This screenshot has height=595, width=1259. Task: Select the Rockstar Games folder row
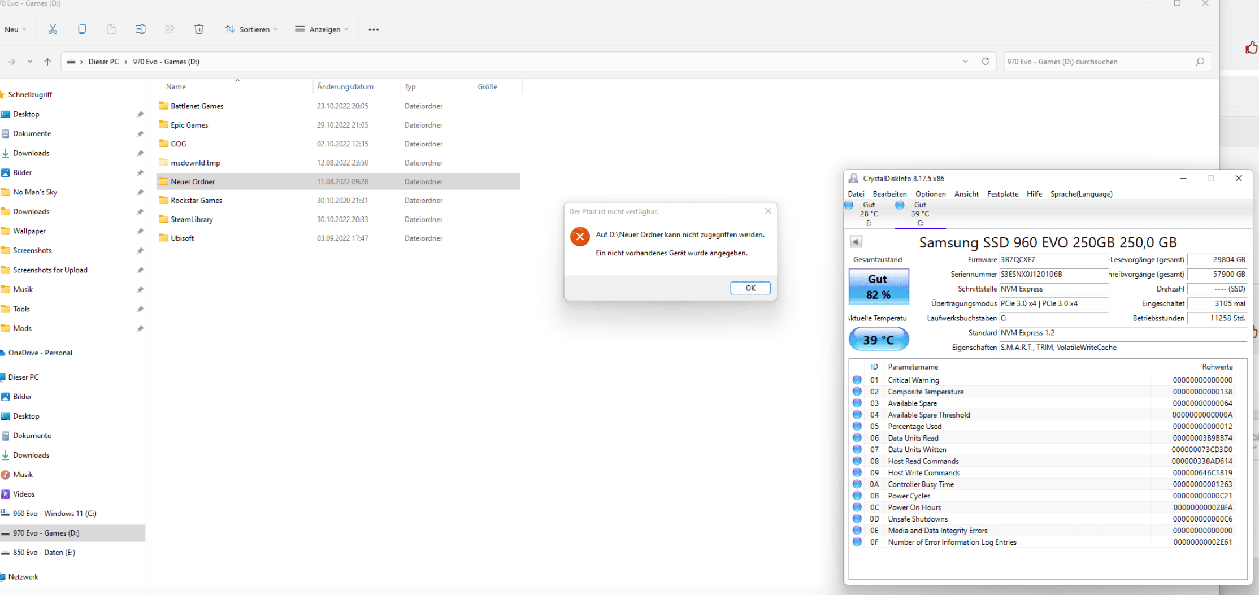338,201
